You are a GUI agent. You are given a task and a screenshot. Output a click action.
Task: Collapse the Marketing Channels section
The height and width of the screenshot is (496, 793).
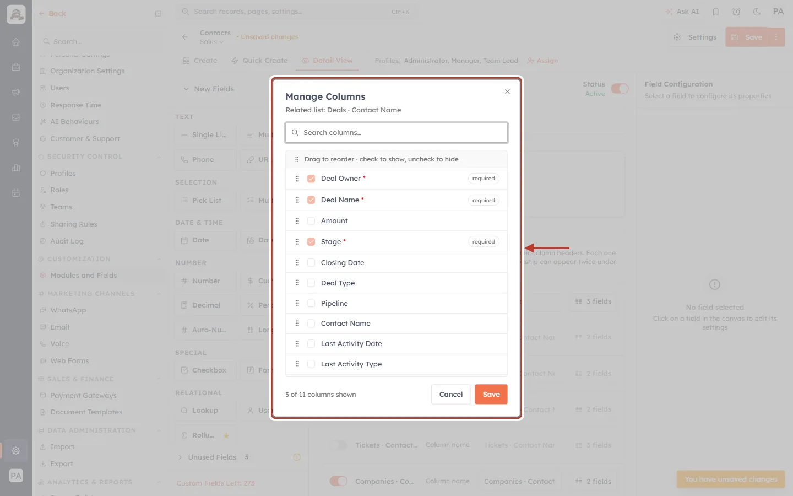click(159, 294)
